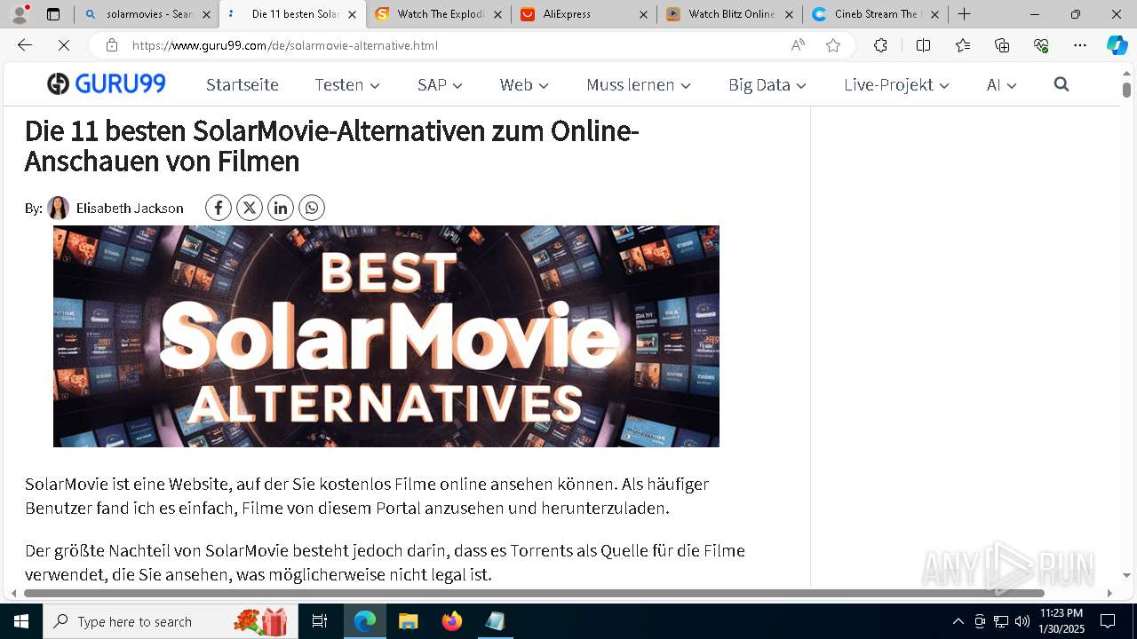The height and width of the screenshot is (639, 1137).
Task: Switch to the Cineb Stream tab
Action: 876,14
